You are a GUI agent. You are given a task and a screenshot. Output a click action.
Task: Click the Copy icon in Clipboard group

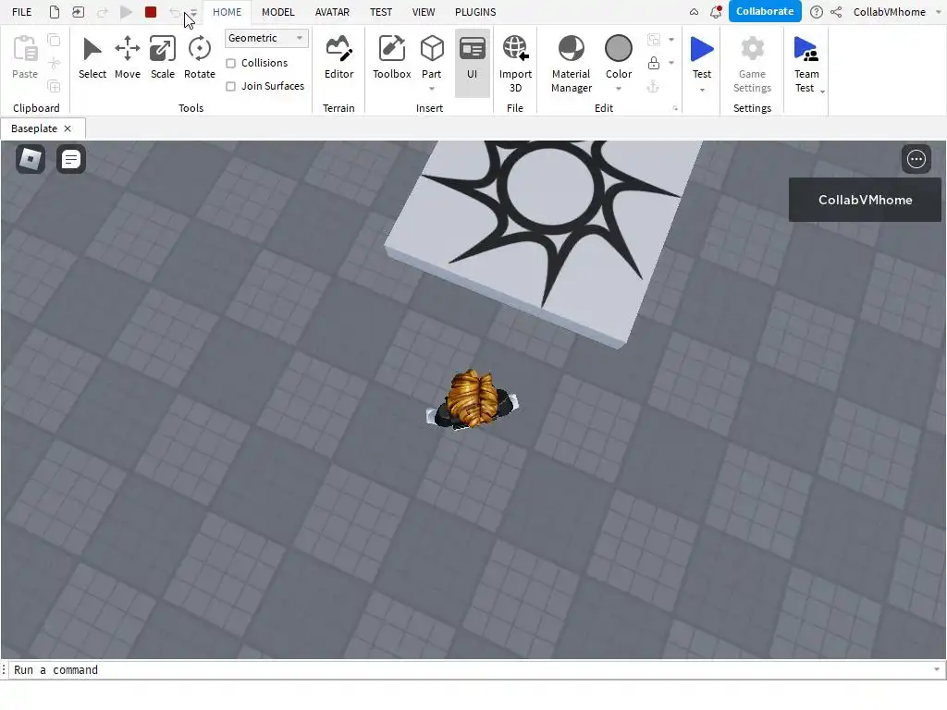point(54,41)
